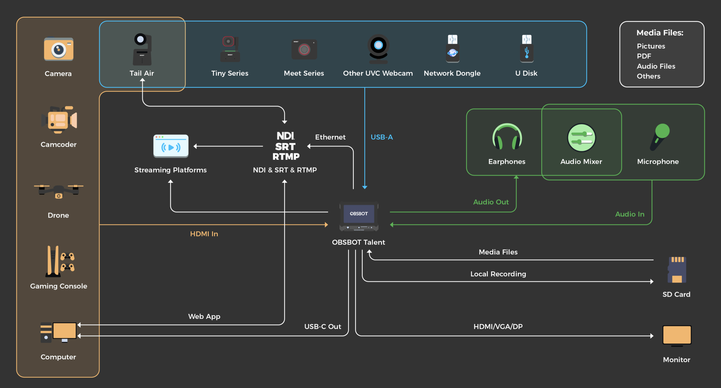
Task: Select the 'Microphone' caption
Action: coord(658,162)
